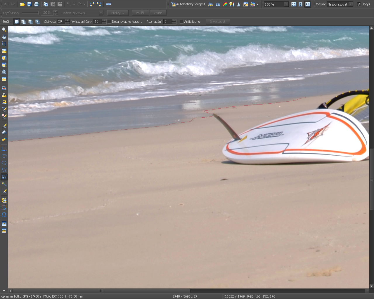The width and height of the screenshot is (374, 299).
Task: Select the Pan hand tool
Action: [x=4, y=36]
